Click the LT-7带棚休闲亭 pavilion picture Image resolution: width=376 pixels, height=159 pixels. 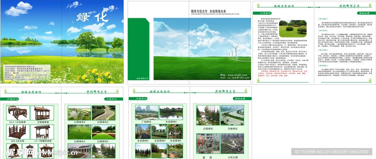point(42,132)
